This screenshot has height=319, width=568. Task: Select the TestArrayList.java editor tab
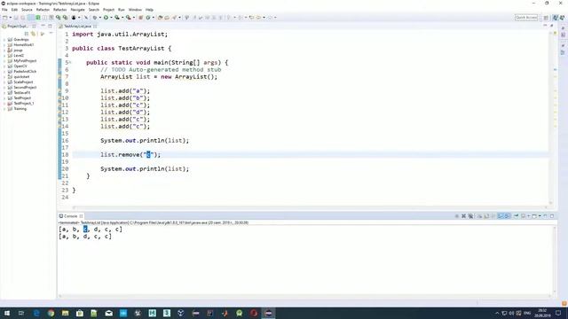(77, 27)
